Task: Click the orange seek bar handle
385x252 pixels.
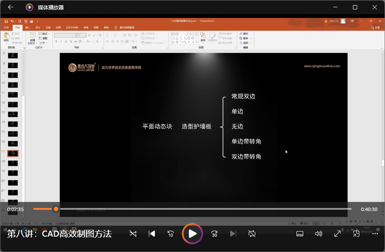Action: 56,209
